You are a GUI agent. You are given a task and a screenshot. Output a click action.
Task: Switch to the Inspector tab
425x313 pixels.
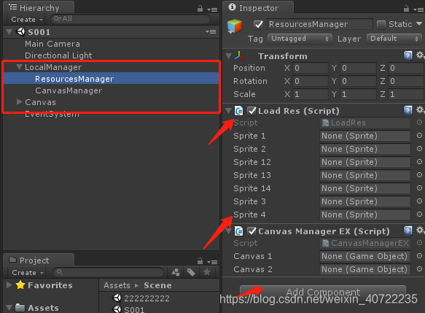258,7
